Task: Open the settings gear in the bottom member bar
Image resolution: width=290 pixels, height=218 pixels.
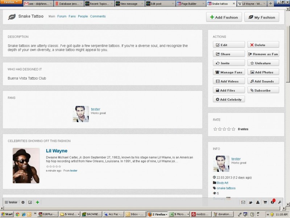Action: 23,202
